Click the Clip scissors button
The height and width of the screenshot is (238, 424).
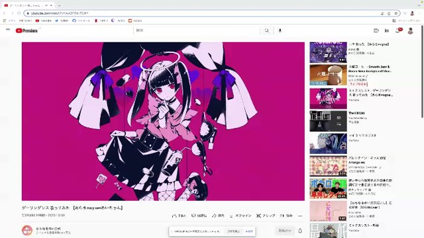[266, 216]
